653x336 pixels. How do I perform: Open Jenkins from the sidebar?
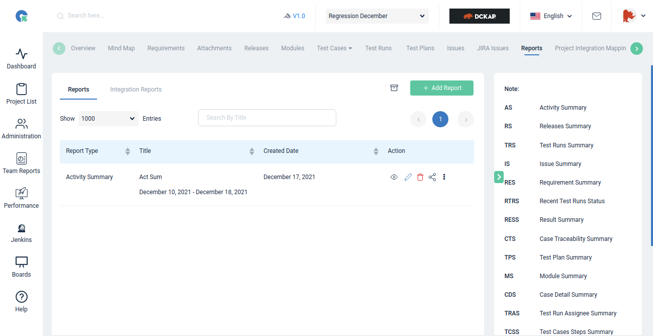pos(21,233)
